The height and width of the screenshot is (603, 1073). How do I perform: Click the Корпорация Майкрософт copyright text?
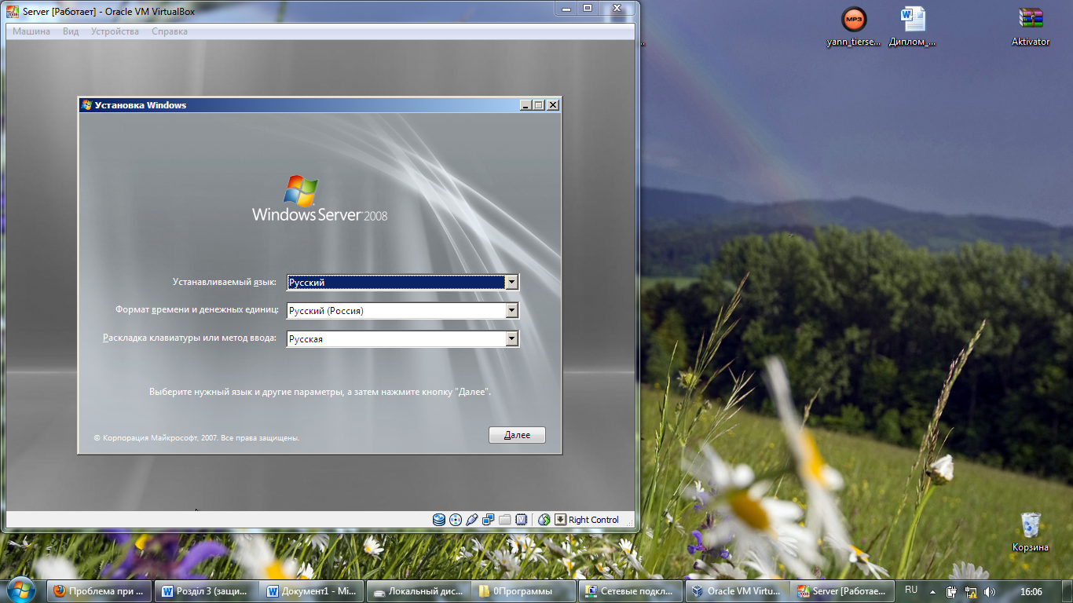pyautogui.click(x=196, y=437)
